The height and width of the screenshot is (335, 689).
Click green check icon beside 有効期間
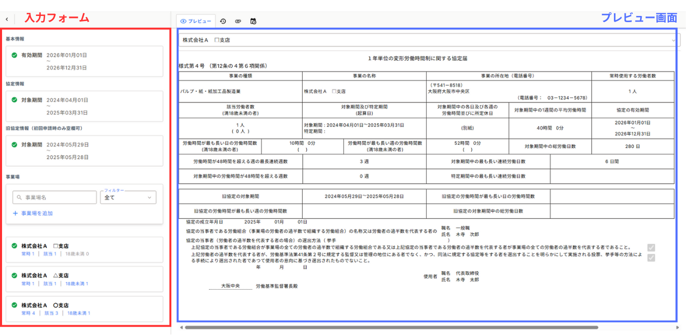click(14, 55)
